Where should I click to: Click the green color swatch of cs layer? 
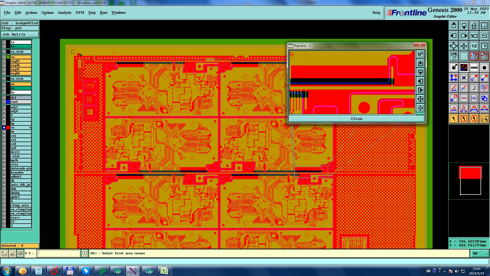pyautogui.click(x=8, y=57)
